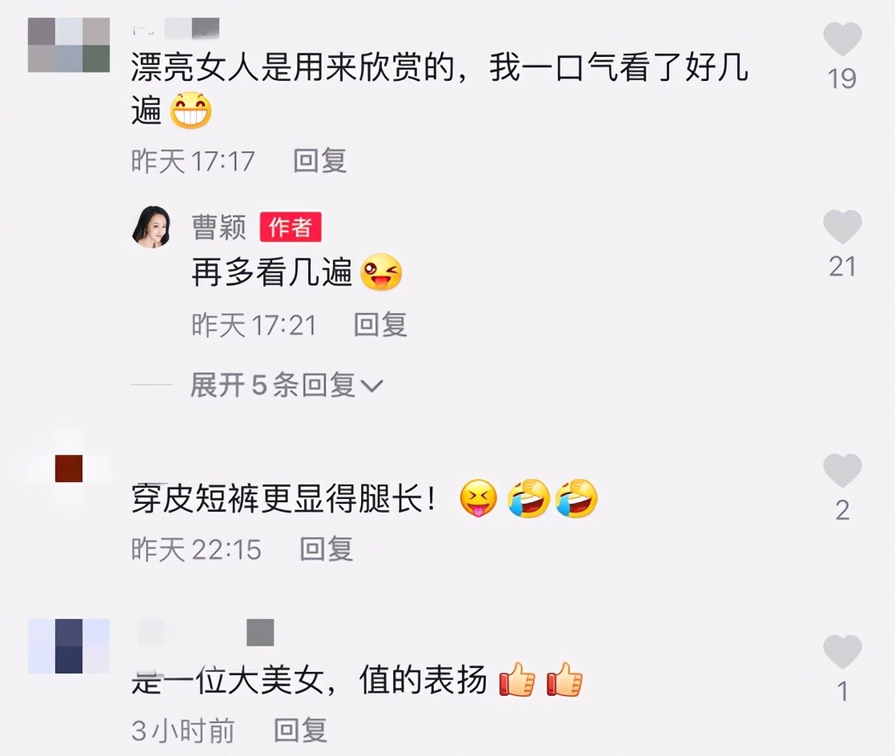The image size is (895, 756).
Task: Open 曹颖's profile avatar
Action: [x=152, y=227]
